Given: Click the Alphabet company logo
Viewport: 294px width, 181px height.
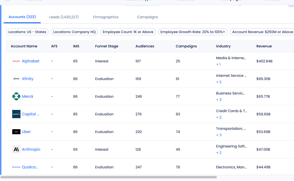Looking at the screenshot, I should pos(16,61).
